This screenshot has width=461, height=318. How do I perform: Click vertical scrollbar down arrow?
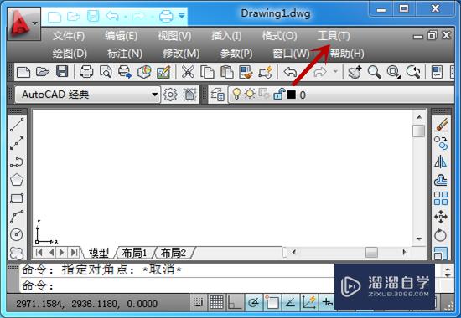click(x=419, y=238)
